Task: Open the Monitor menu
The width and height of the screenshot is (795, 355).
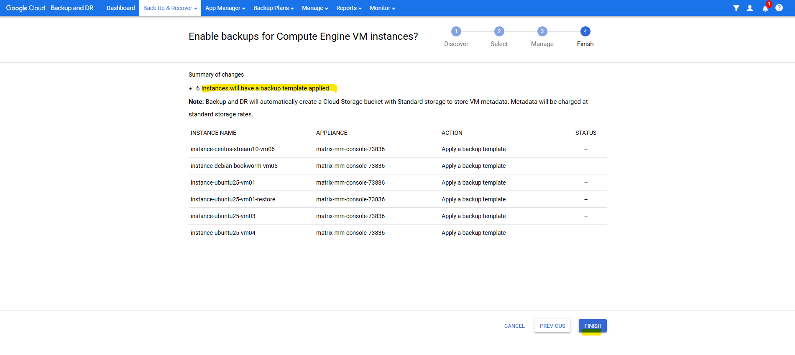Action: tap(382, 8)
